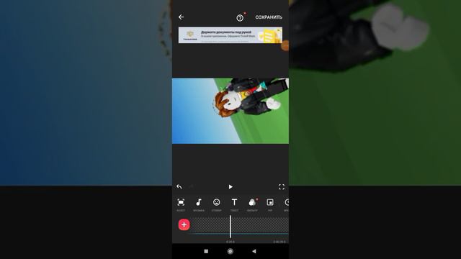Open the Filter tool
Viewport: 461px width, 259px height.
click(252, 204)
